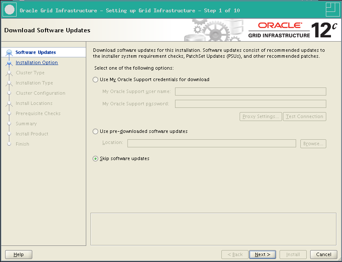Click the Install Locations step marker icon
Viewport: 342px width, 262px height.
pos(9,104)
